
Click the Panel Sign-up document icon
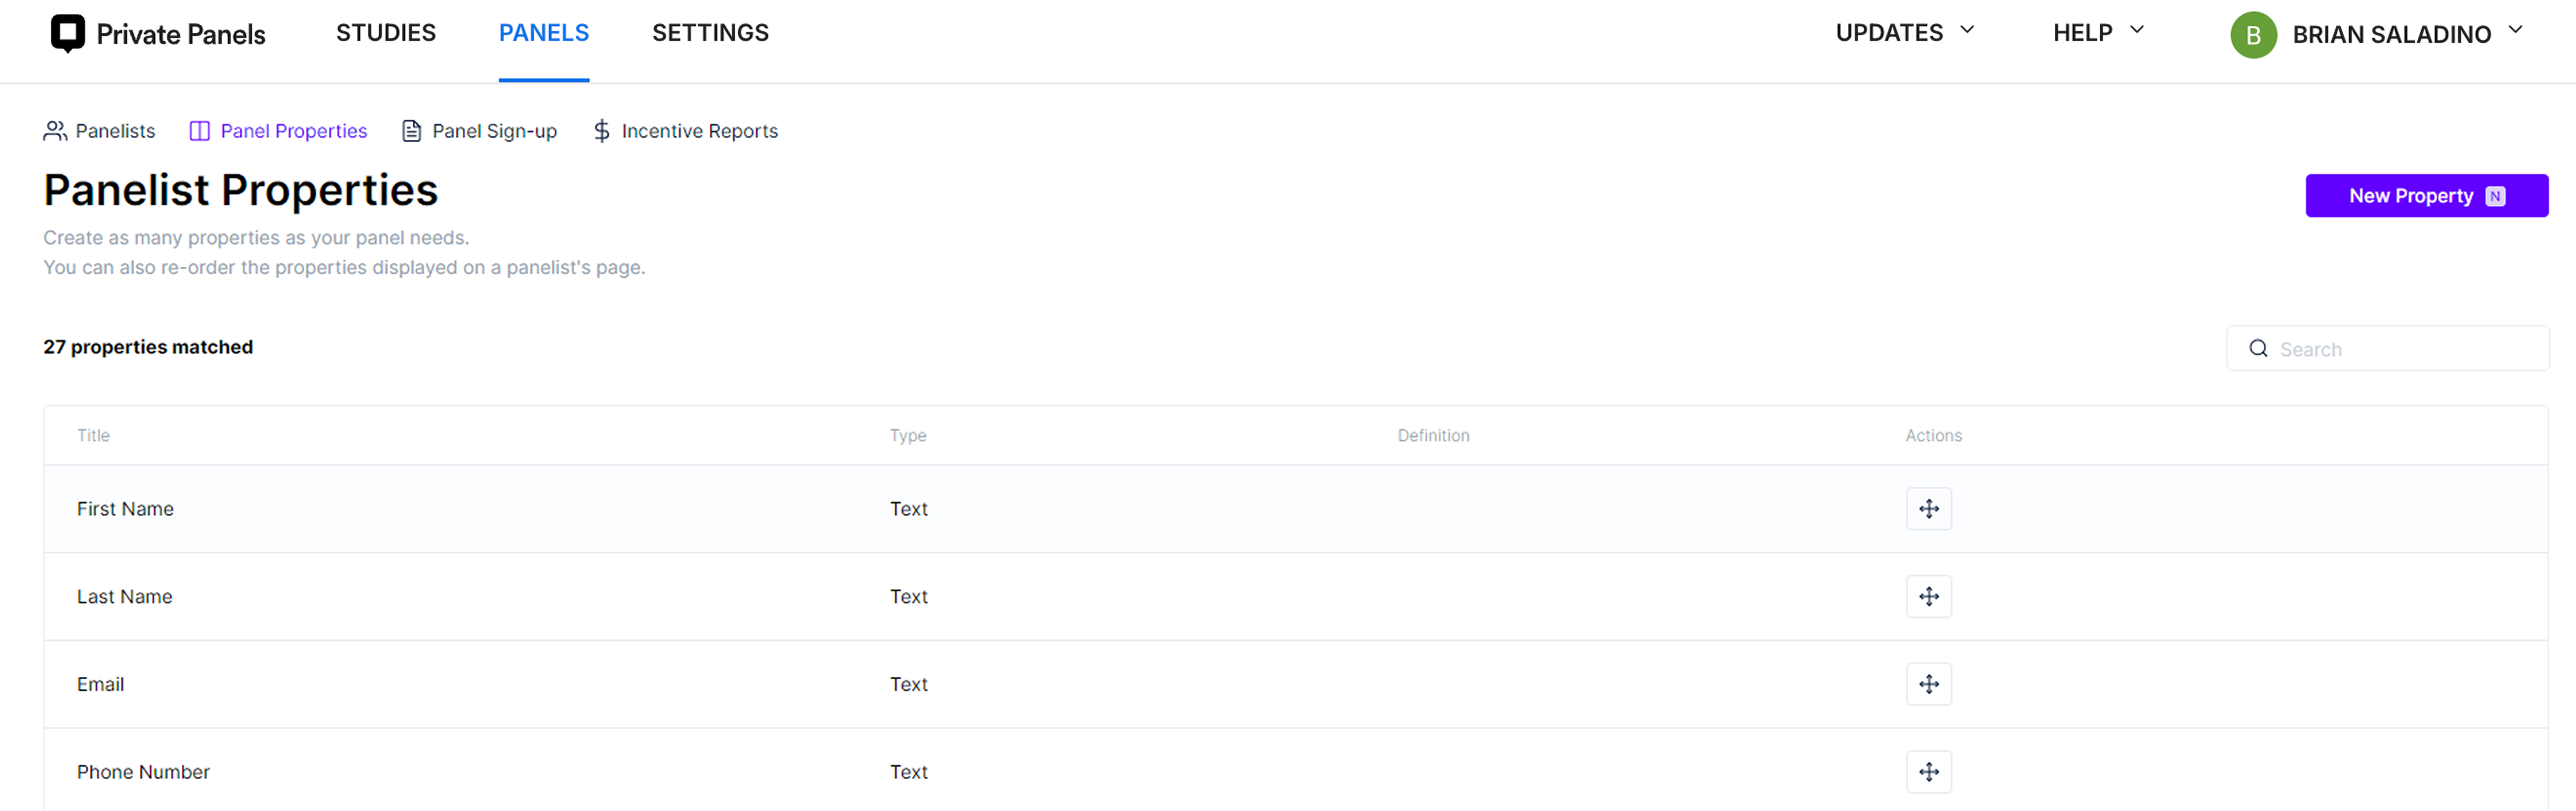point(411,131)
